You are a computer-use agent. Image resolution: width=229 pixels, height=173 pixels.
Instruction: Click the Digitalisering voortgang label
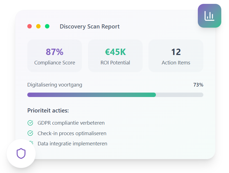pyautogui.click(x=55, y=85)
